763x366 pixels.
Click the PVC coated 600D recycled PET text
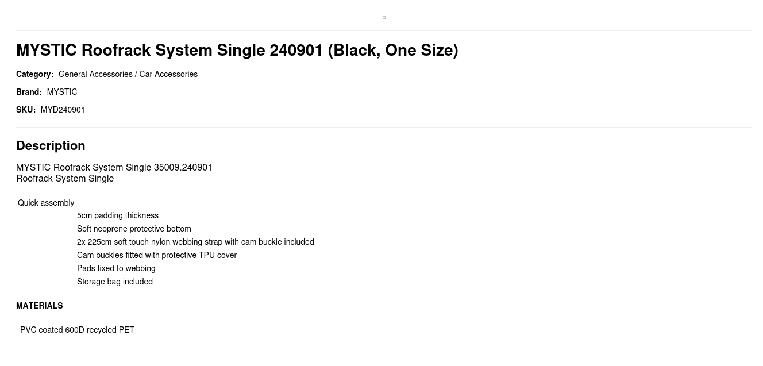click(77, 330)
